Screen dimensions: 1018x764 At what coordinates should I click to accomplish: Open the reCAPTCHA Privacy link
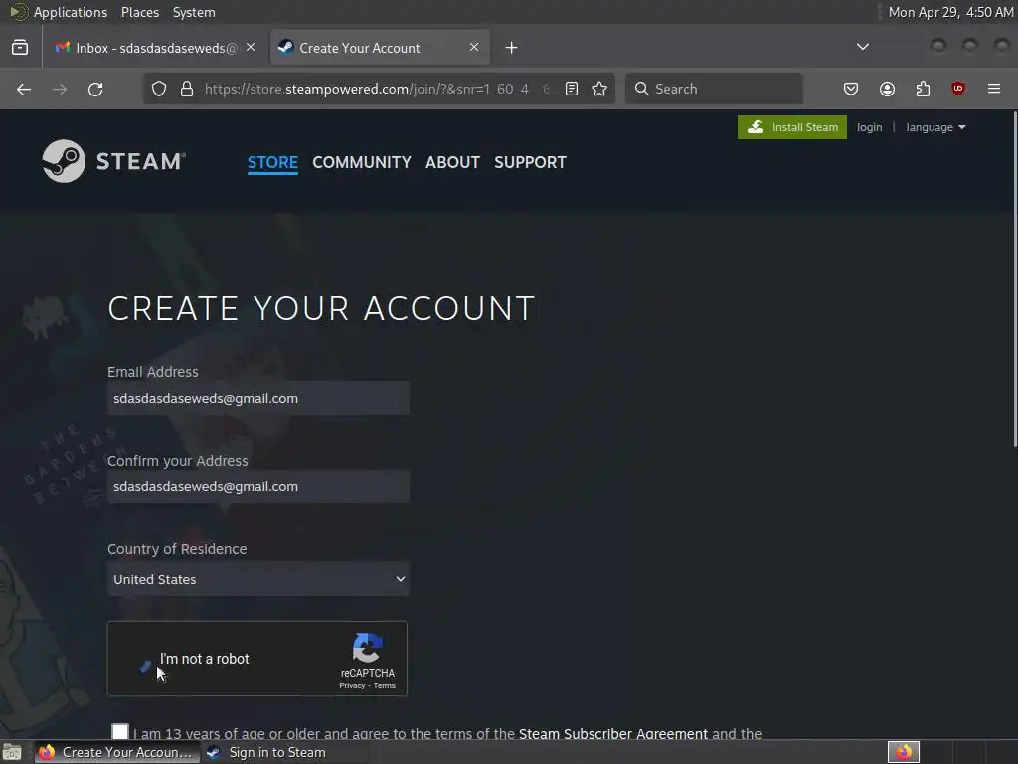tap(352, 686)
